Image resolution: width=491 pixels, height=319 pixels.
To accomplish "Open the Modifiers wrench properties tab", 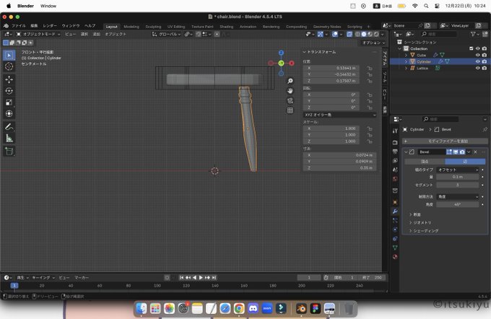I will point(395,211).
